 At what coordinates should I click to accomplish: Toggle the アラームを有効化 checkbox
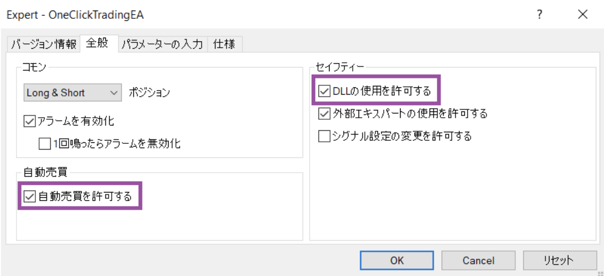pos(28,121)
